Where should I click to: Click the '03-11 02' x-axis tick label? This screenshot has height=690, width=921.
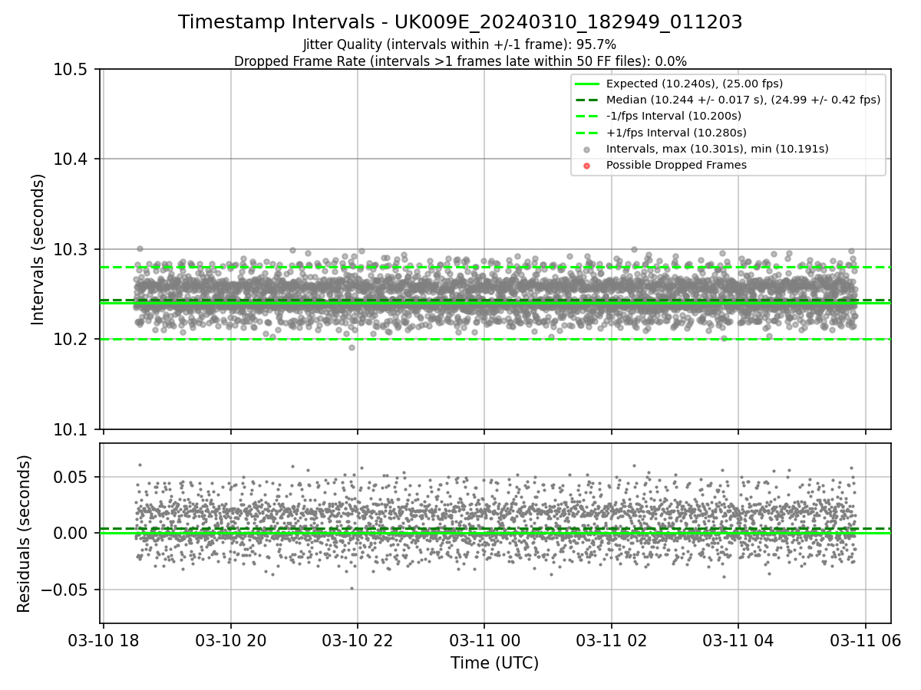tap(611, 639)
